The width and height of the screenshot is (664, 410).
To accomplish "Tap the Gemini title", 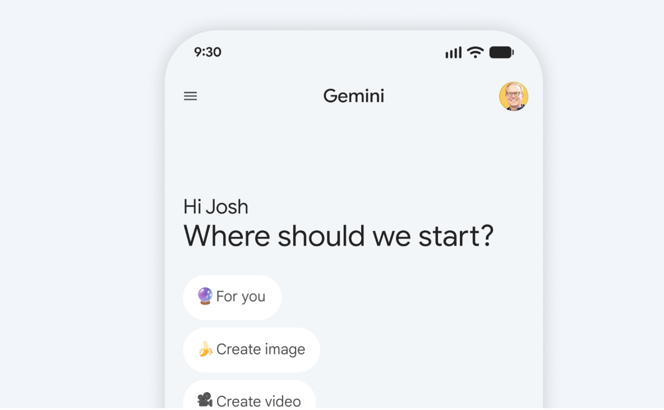I will (354, 96).
